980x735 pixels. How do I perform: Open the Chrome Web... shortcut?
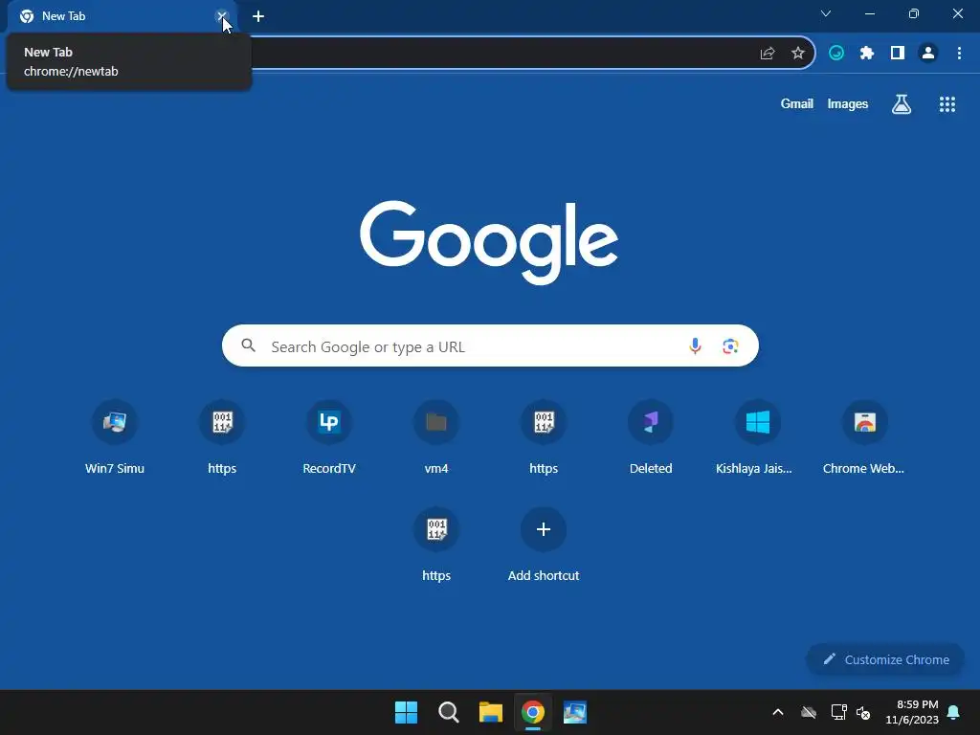click(865, 422)
